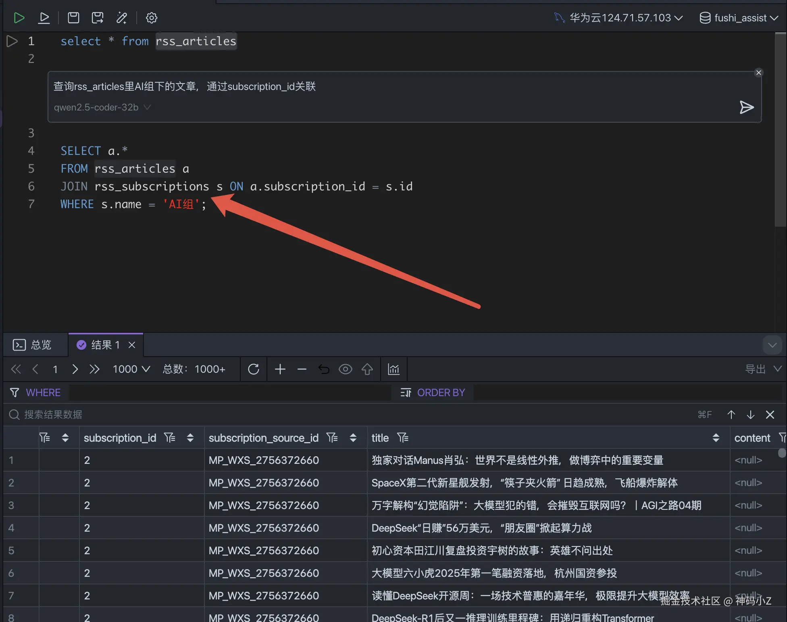Open editor settings gear icon
The width and height of the screenshot is (787, 622).
point(151,18)
